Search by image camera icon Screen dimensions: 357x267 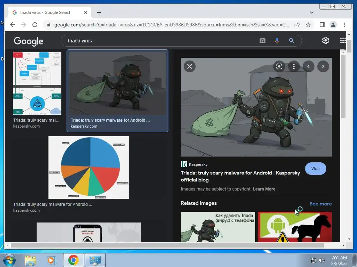pos(262,41)
